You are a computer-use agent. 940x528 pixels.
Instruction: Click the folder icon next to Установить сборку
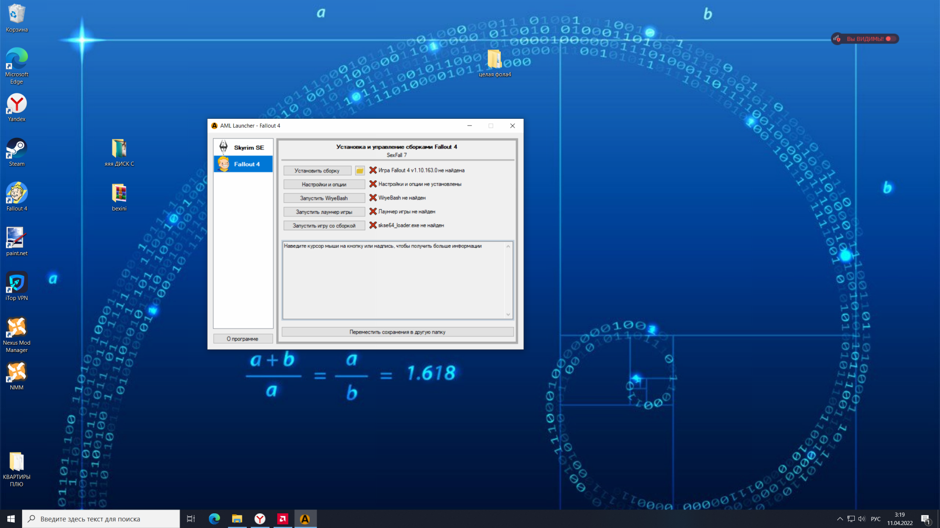(359, 171)
